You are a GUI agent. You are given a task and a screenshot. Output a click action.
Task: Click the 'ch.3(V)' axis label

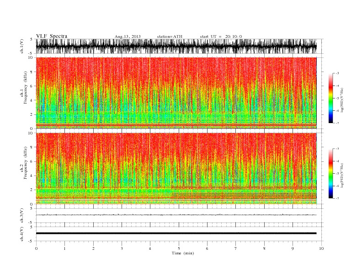(22, 215)
